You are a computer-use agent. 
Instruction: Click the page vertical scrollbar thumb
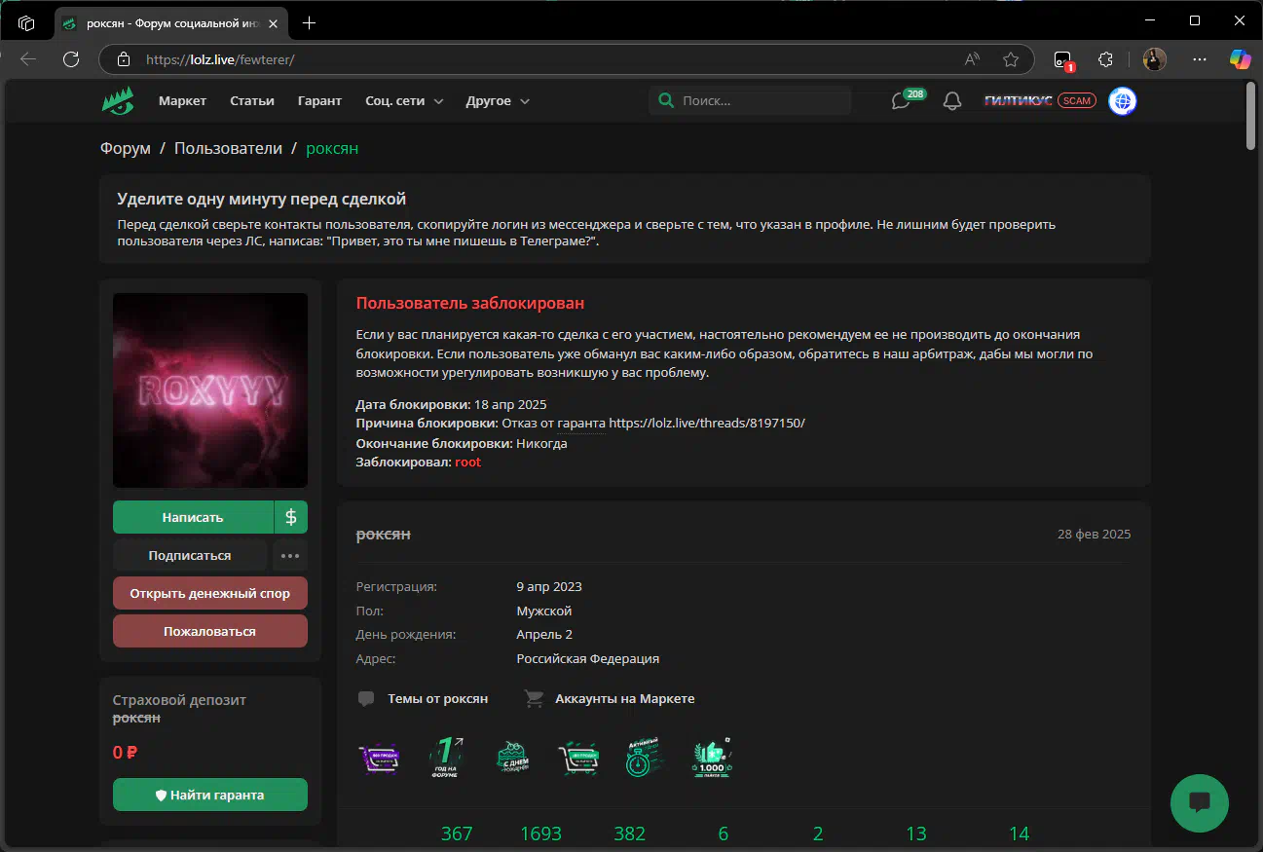pyautogui.click(x=1251, y=116)
